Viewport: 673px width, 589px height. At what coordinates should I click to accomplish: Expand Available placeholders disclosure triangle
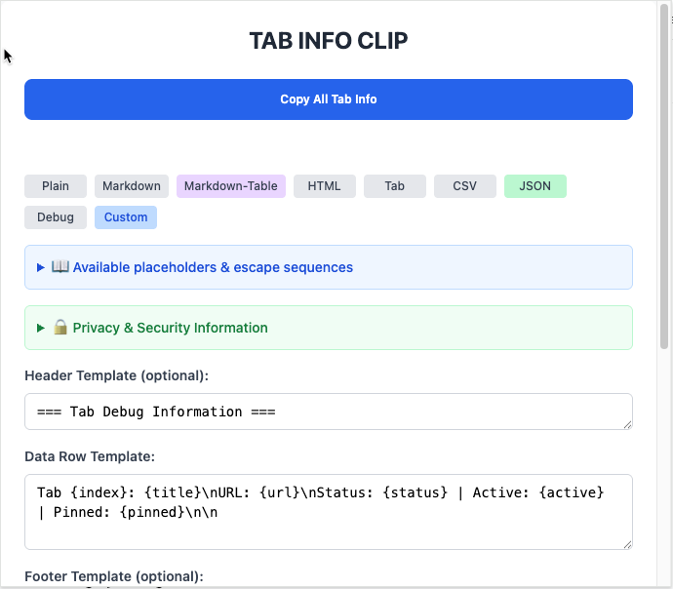41,268
